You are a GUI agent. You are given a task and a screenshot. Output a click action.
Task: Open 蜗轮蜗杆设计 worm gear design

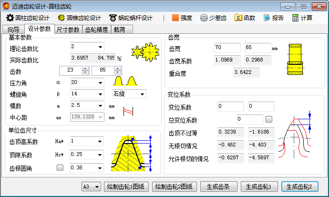[131, 18]
